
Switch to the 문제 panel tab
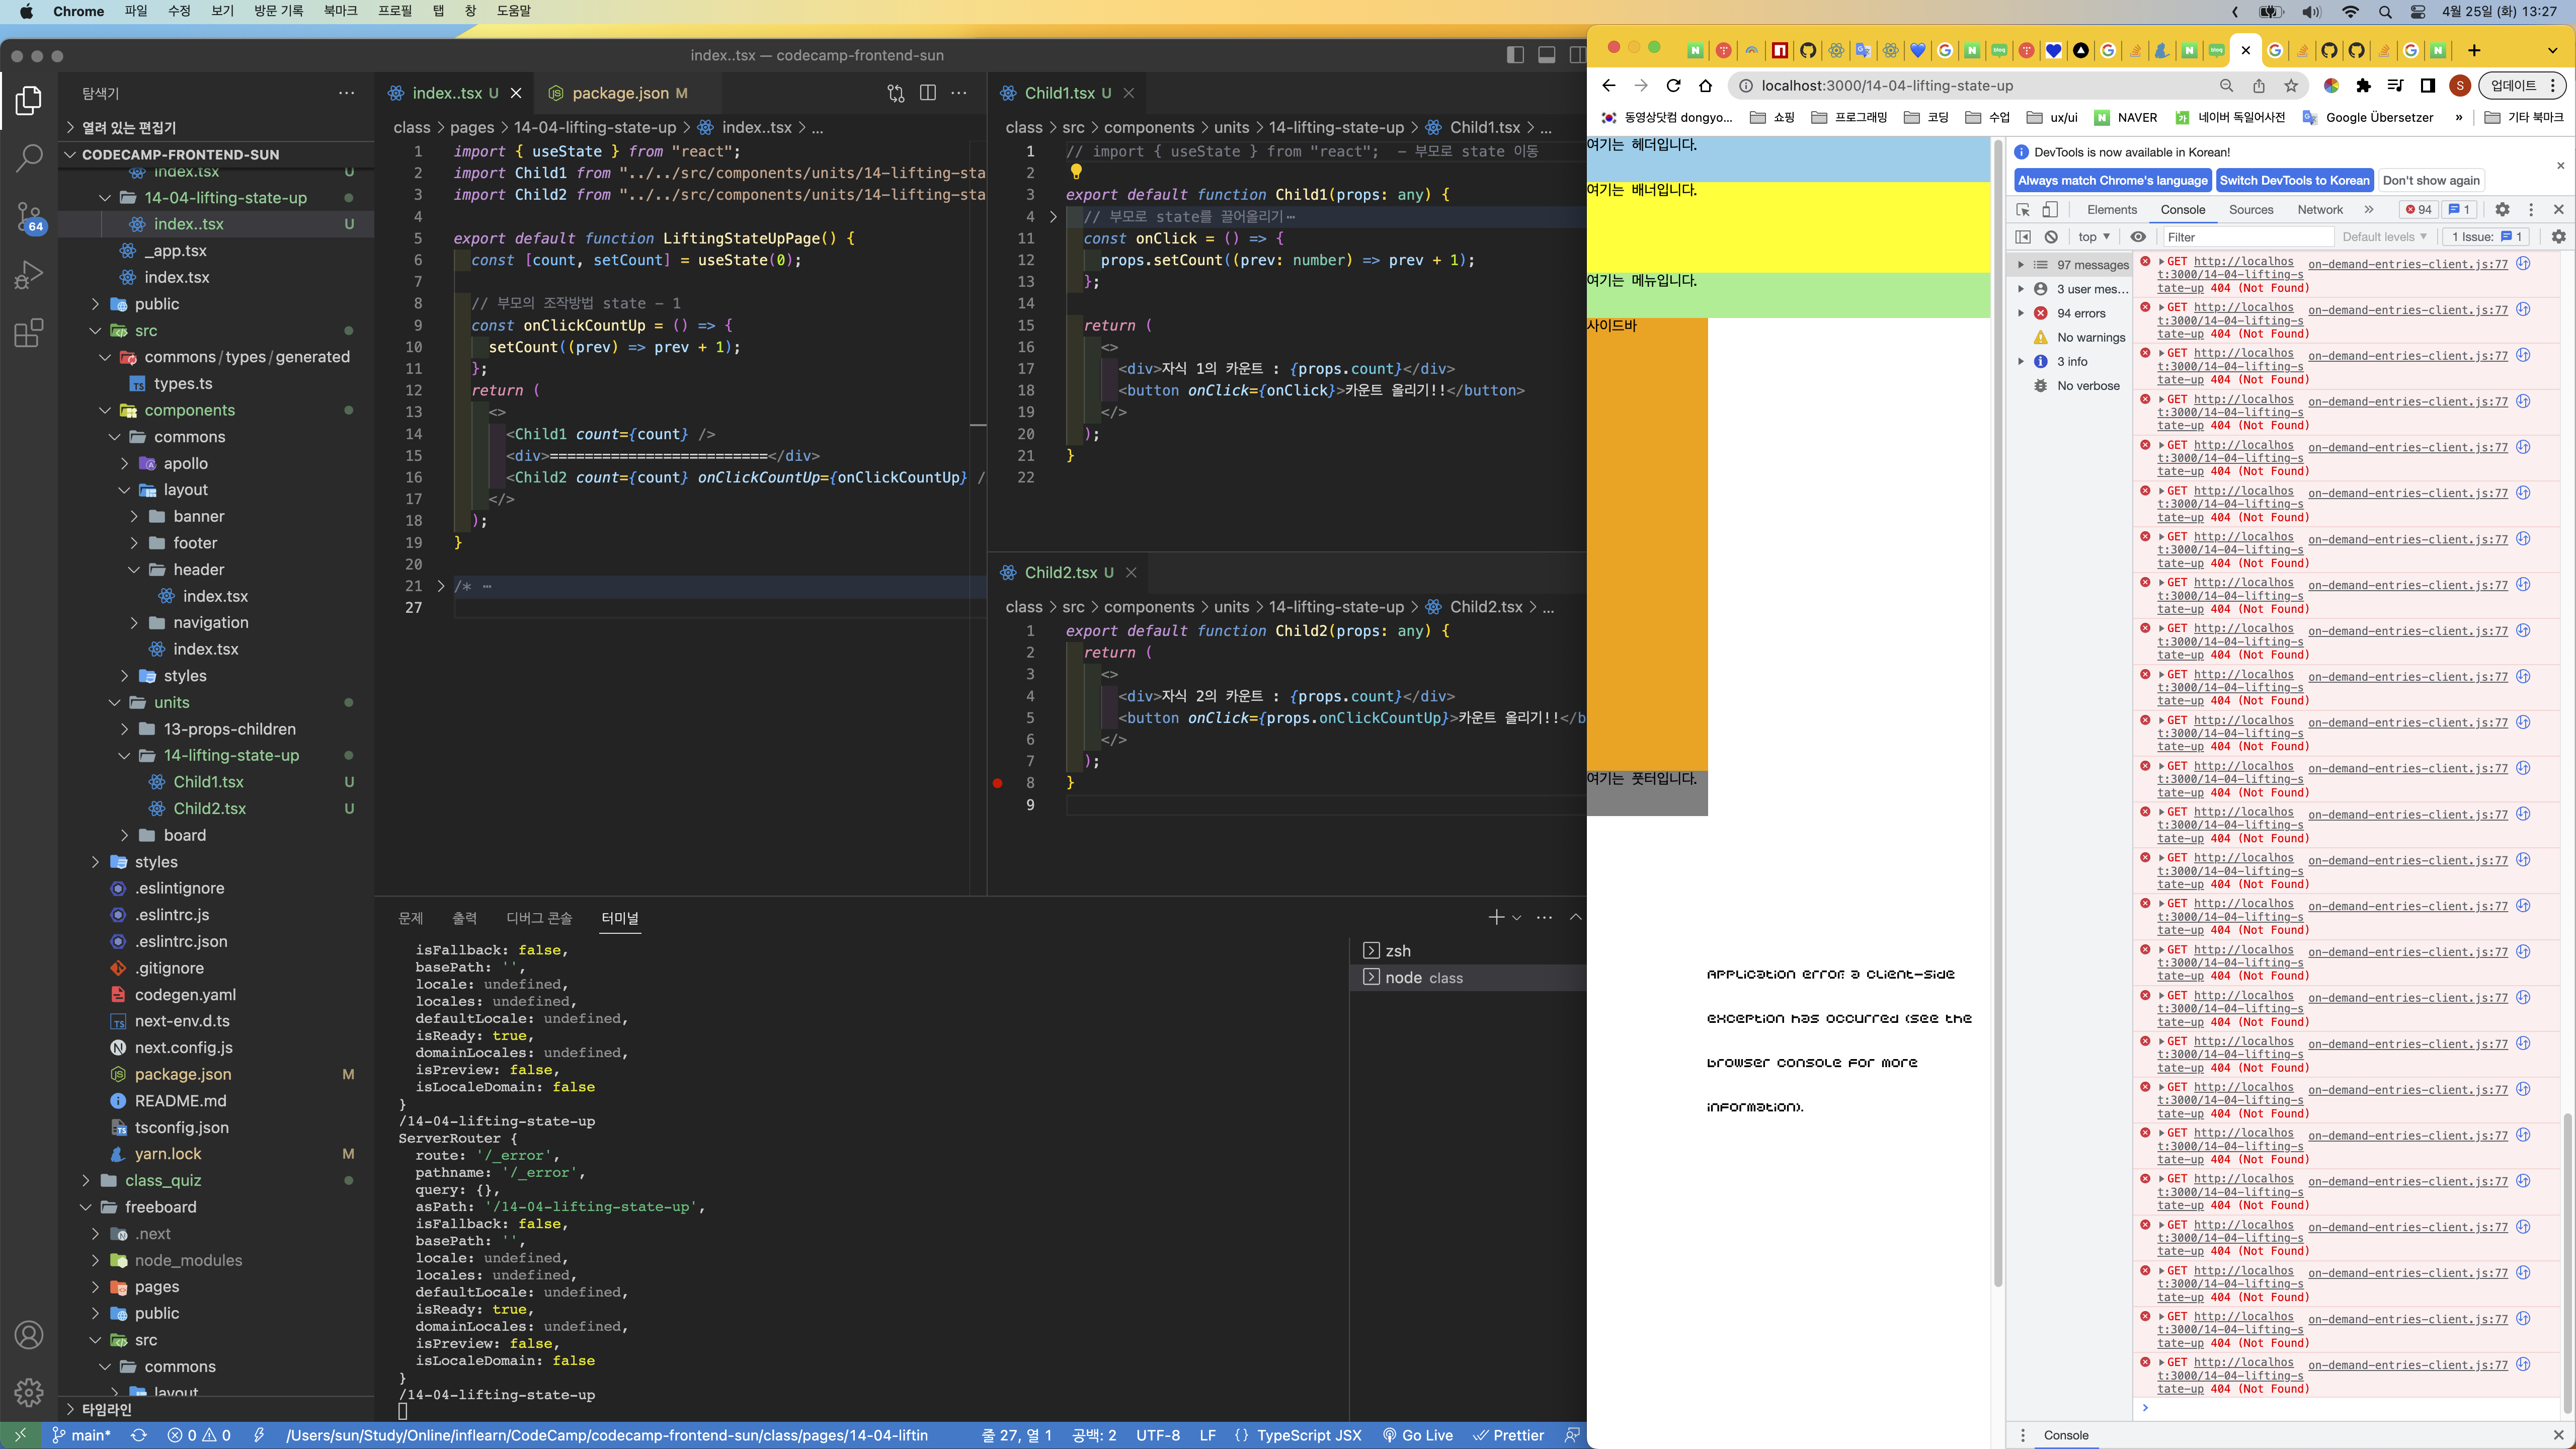pos(410,918)
